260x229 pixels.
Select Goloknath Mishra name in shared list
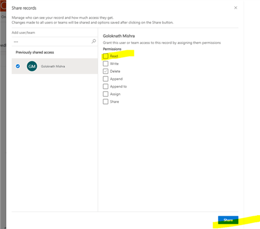(53, 66)
